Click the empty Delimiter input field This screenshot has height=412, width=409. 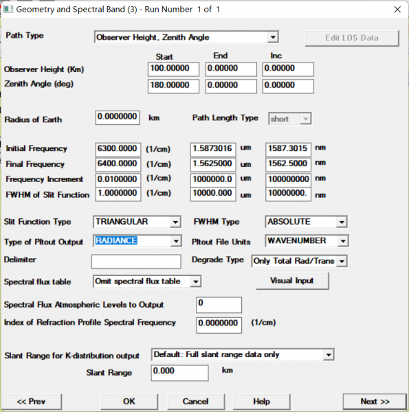136,262
